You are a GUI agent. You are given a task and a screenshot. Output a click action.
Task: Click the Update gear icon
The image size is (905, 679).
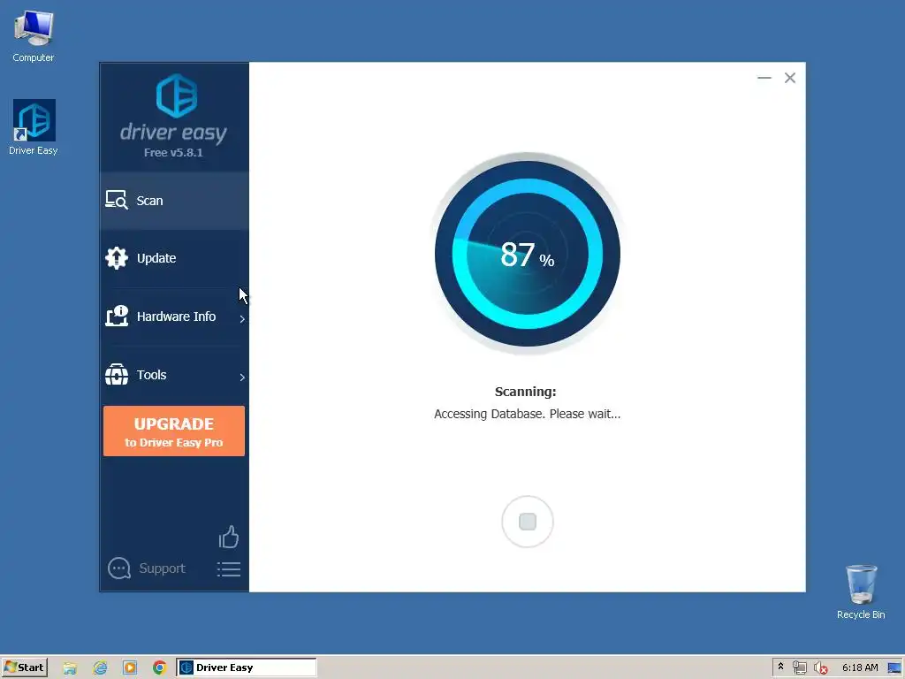click(117, 258)
